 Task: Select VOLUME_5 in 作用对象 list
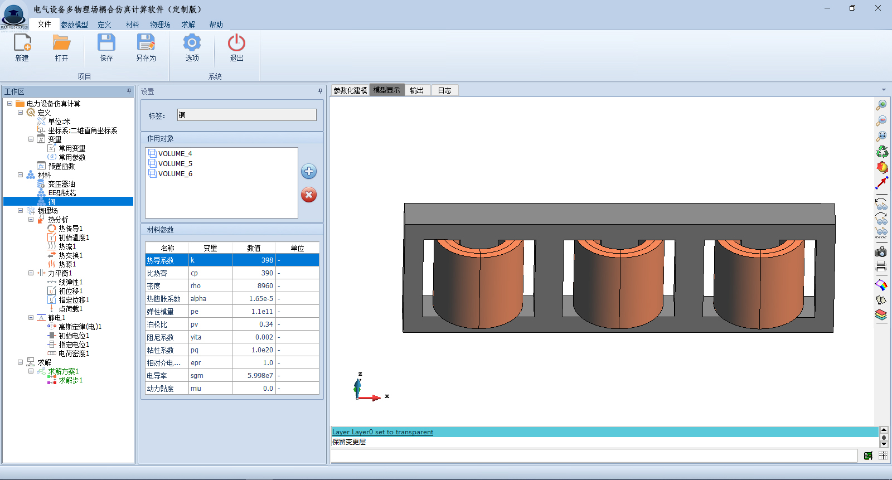[170, 164]
